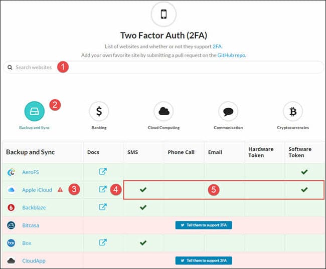Click AeroFS Software Token checkmark
The width and height of the screenshot is (326, 269).
tap(304, 172)
